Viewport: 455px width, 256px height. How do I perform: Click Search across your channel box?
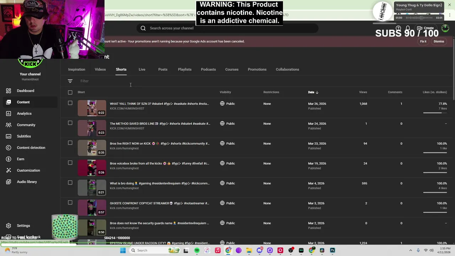[227, 28]
